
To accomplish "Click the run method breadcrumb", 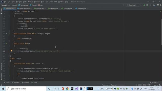I will tap(40, 5).
